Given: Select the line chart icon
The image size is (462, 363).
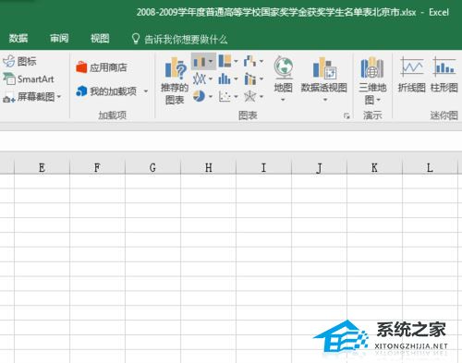Looking at the screenshot, I should [199, 79].
